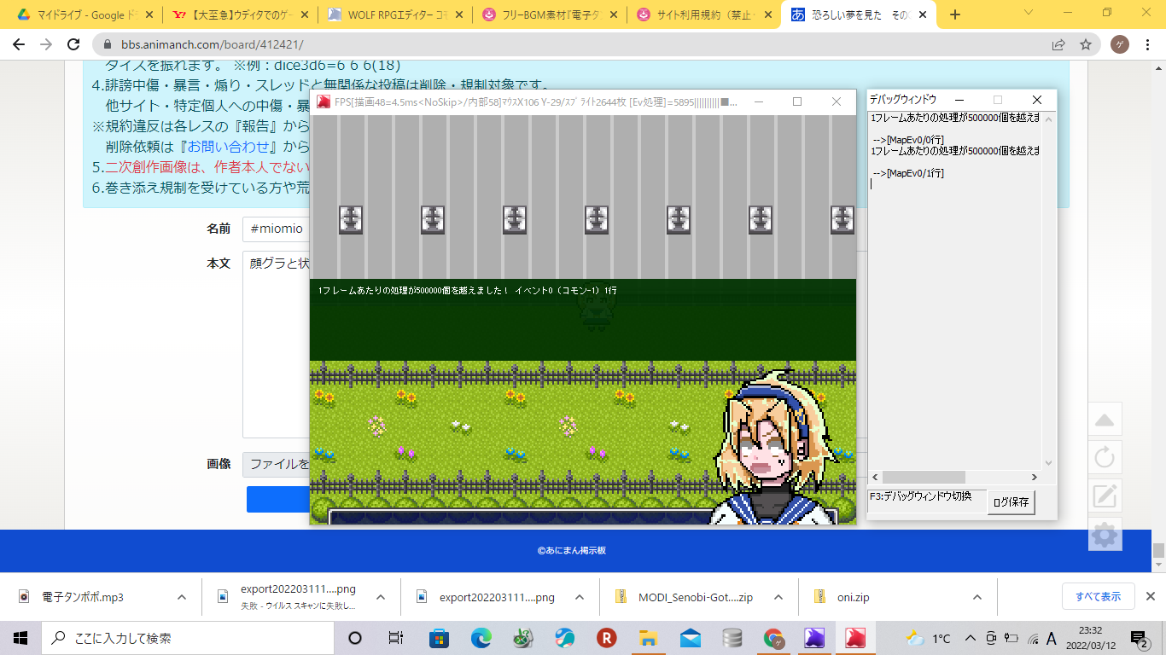
Task: Click the blue submit button under 画像
Action: [x=278, y=499]
